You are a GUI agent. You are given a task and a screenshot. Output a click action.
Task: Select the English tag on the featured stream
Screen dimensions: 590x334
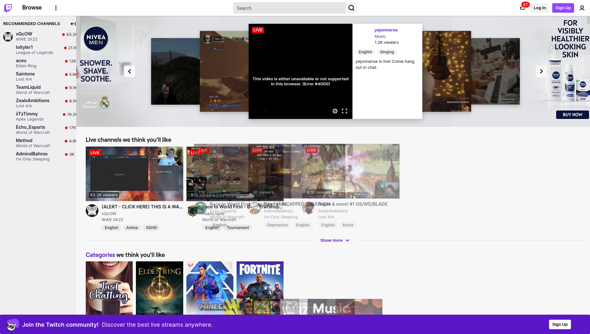click(x=365, y=52)
